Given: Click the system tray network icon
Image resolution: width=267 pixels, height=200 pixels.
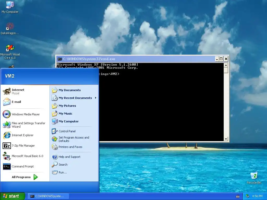Looking at the screenshot, I should [x=248, y=196].
